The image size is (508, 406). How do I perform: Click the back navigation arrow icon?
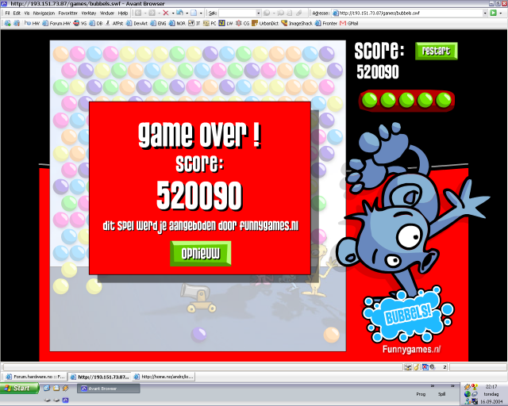click(x=138, y=13)
